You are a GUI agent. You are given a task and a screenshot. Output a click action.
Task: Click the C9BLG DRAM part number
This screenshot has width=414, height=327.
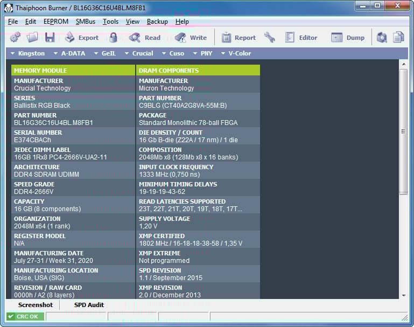(x=183, y=106)
